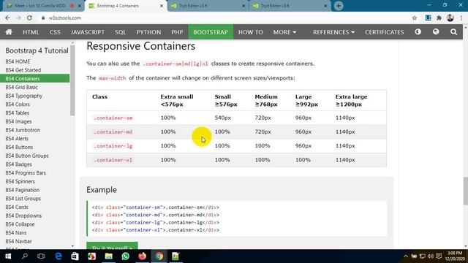Click the blue extension icon beside star
Image resolution: width=468 pixels, height=263 pixels.
(x=428, y=18)
